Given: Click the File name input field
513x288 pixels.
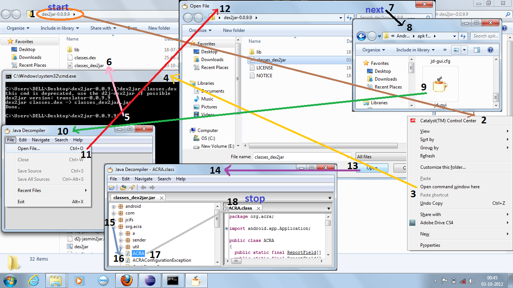Looking at the screenshot, I should coord(303,157).
